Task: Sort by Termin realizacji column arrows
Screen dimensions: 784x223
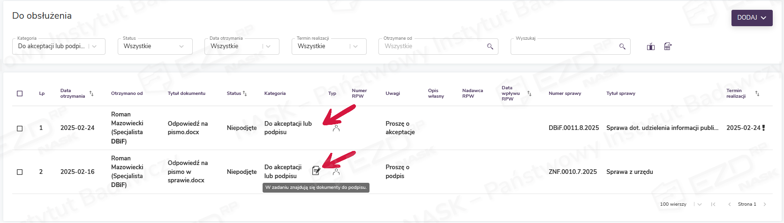Action: (x=757, y=94)
